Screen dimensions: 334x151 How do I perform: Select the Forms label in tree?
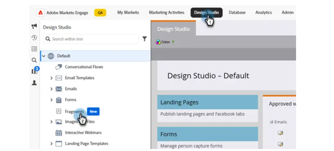click(70, 100)
